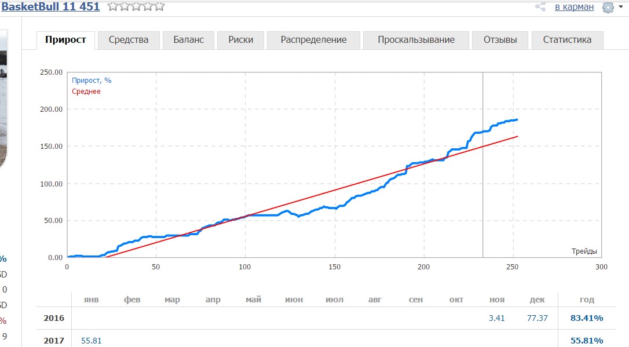
Task: Rate with the first star
Action: 113,6
